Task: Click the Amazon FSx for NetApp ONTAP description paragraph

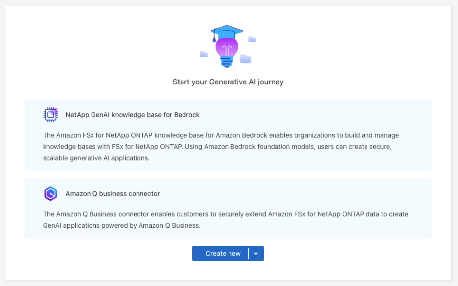Action: click(221, 147)
